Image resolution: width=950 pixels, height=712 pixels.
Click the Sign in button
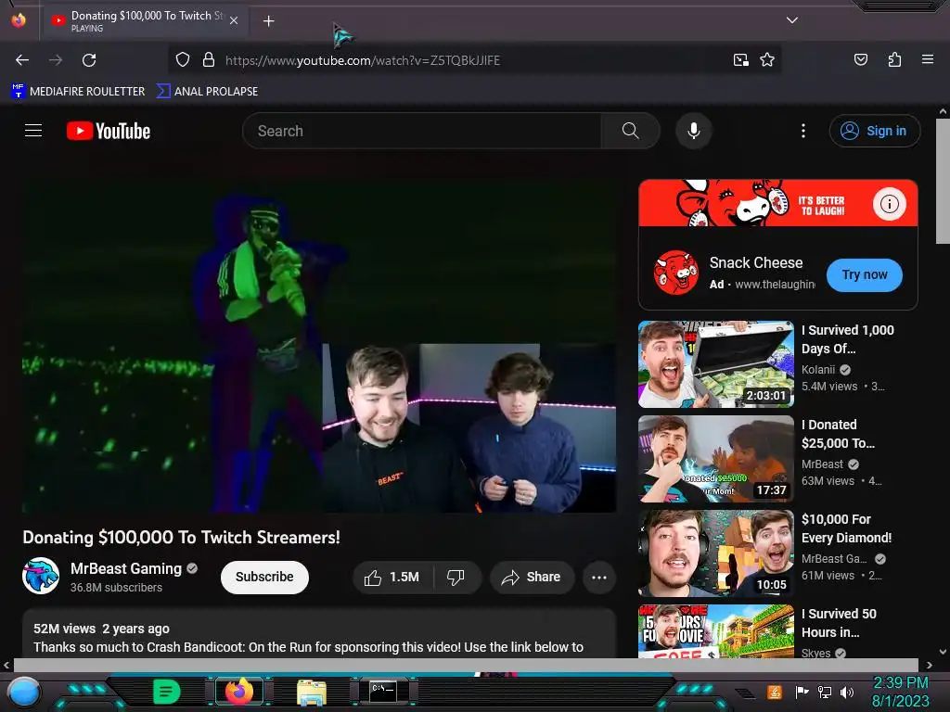(x=874, y=131)
